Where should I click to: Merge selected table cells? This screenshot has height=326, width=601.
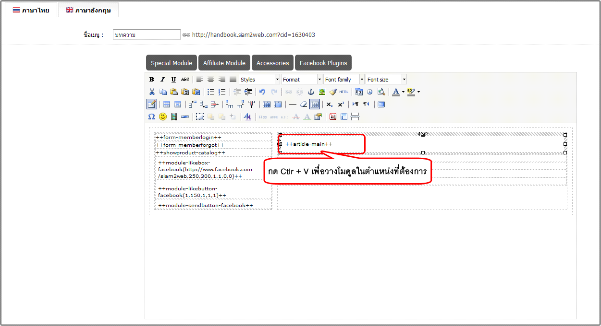pos(278,104)
